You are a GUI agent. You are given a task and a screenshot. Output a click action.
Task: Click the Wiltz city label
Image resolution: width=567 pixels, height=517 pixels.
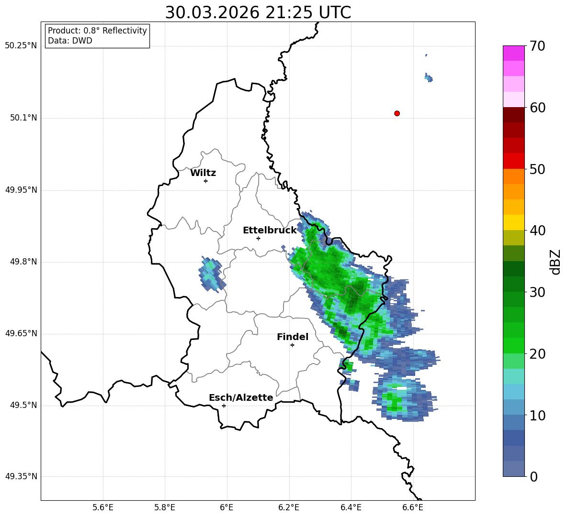(203, 173)
